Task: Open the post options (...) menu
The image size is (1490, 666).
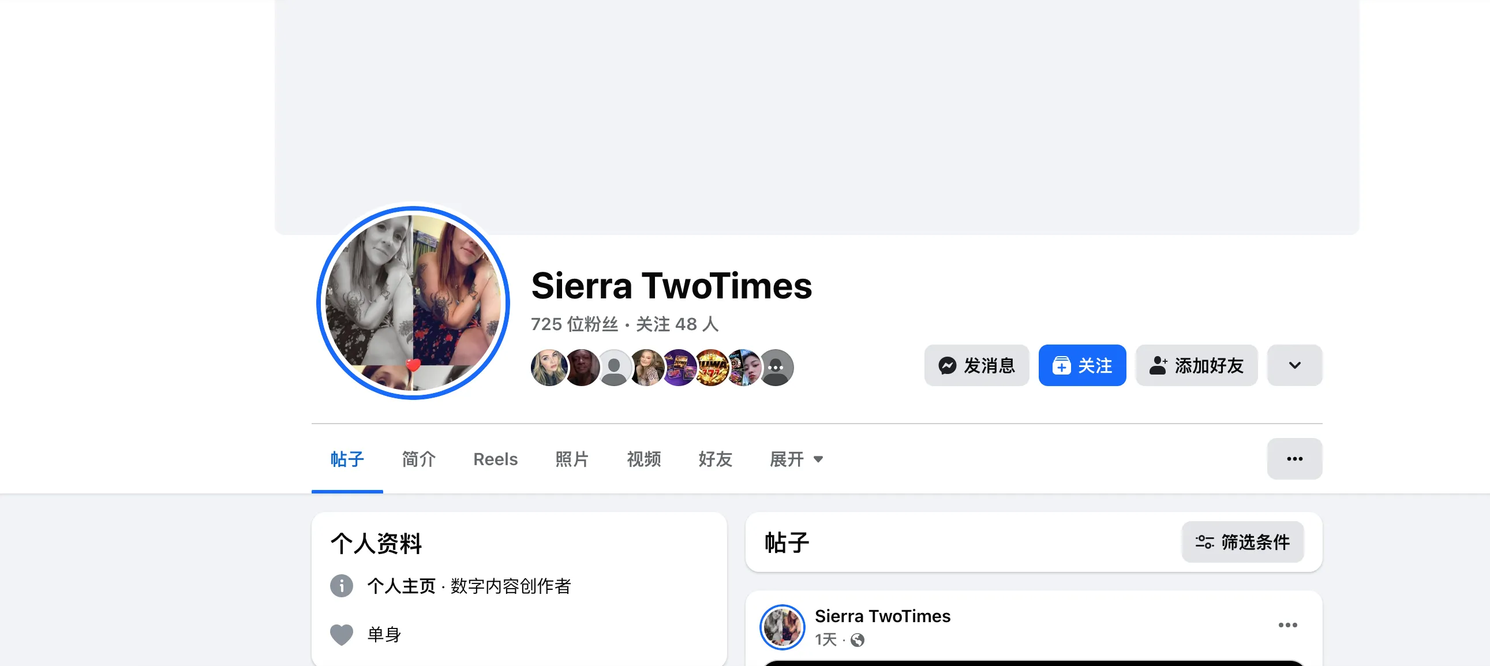Action: pyautogui.click(x=1288, y=624)
